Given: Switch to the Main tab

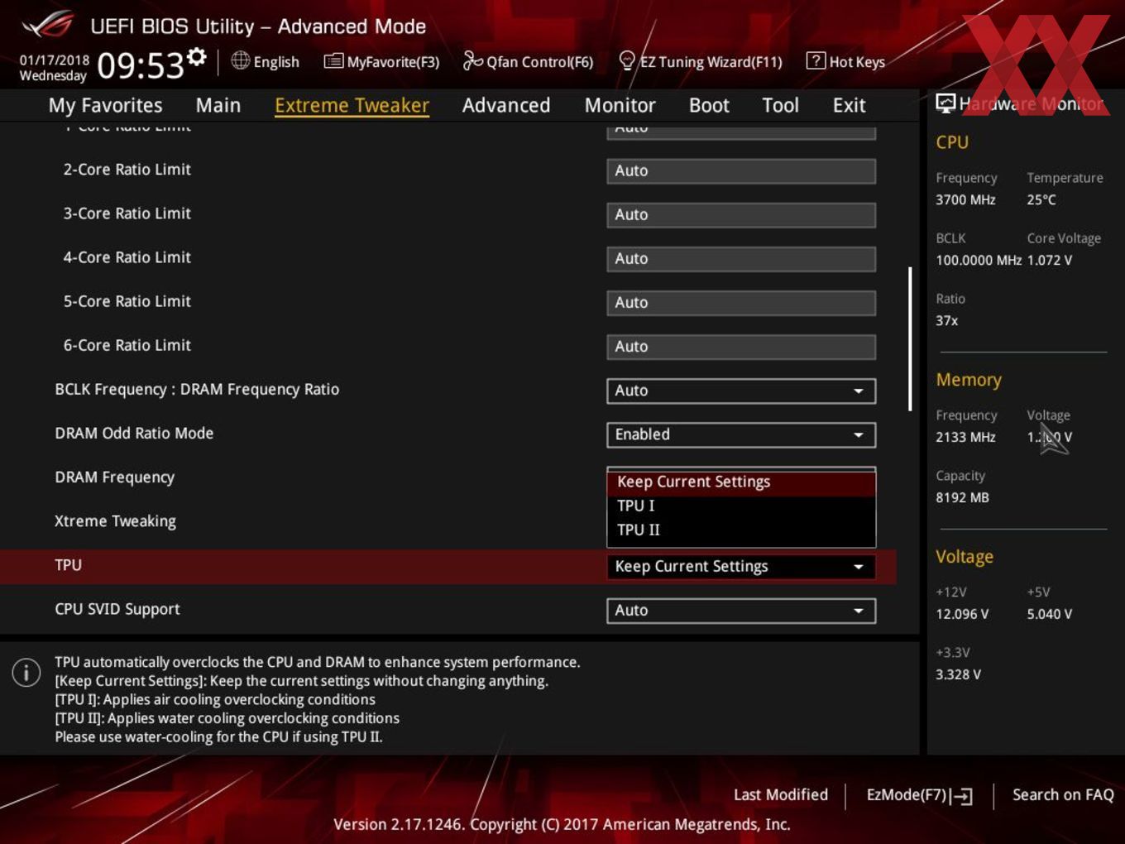Looking at the screenshot, I should [x=218, y=105].
